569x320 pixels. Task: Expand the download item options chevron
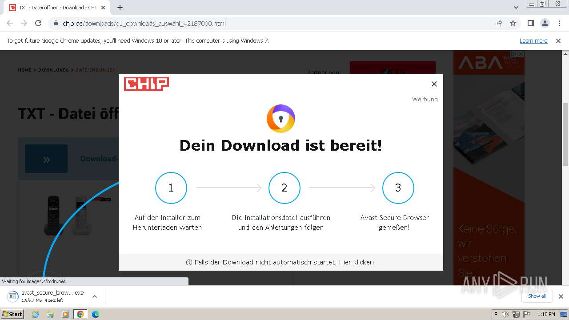(94, 296)
